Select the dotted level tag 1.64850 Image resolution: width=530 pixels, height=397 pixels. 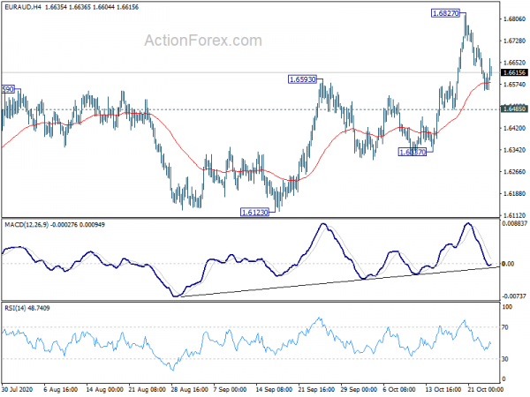514,109
